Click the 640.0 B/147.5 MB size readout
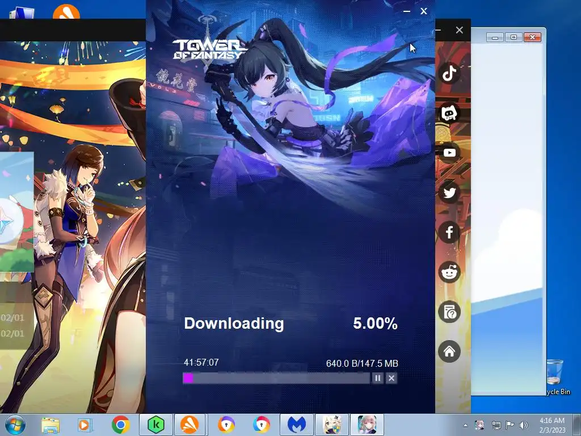The image size is (581, 436). coord(362,363)
